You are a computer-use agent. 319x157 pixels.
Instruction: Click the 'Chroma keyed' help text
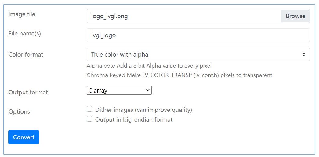click(106, 75)
